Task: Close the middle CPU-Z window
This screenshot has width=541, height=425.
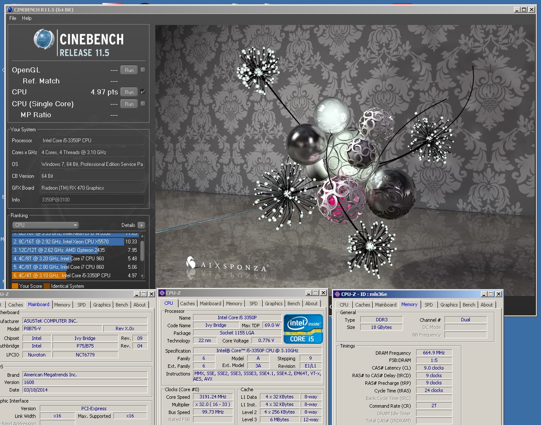Action: (x=323, y=293)
